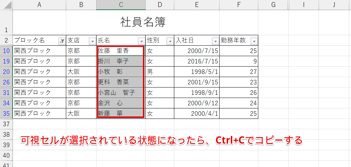Select column J header
Screen dimensions: 351x167
[x=334, y=5]
